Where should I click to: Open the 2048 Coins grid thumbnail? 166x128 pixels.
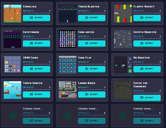tap(13, 64)
